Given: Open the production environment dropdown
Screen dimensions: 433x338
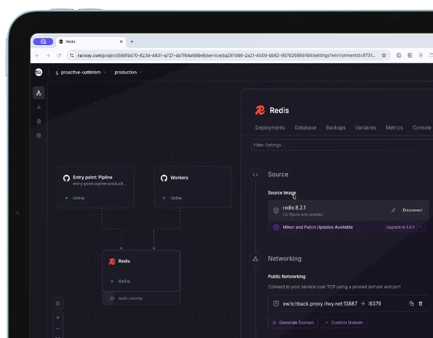Looking at the screenshot, I should (x=128, y=72).
